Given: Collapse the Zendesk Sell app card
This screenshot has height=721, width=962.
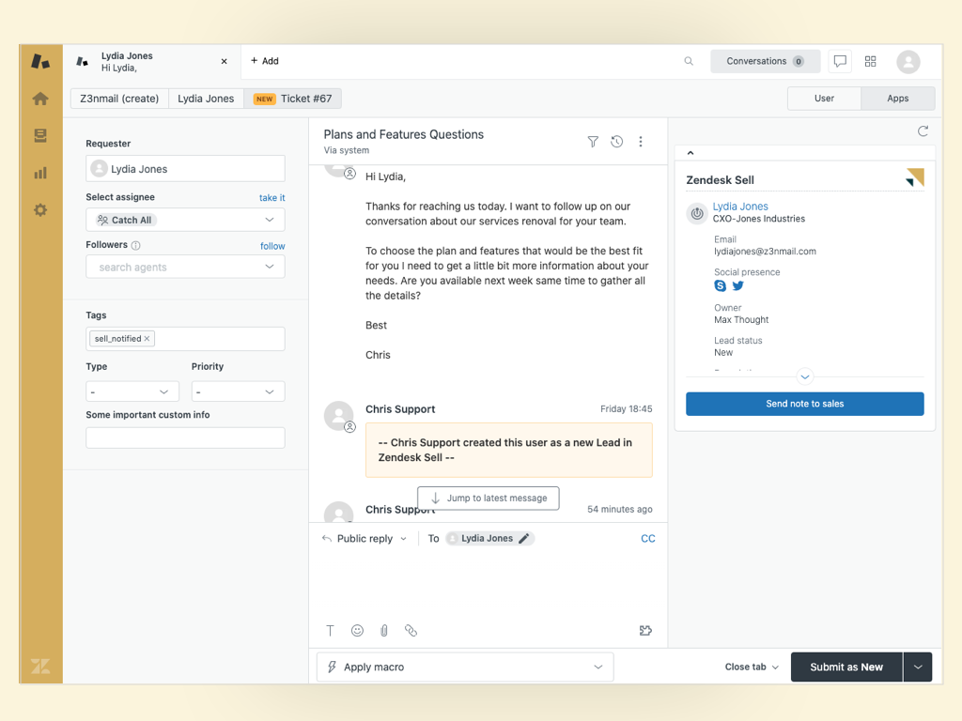Looking at the screenshot, I should (690, 152).
